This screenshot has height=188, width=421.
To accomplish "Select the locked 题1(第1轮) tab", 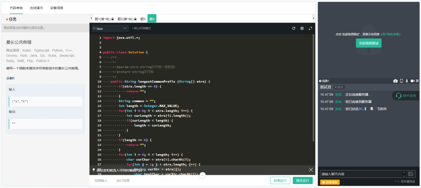I will pos(104,19).
